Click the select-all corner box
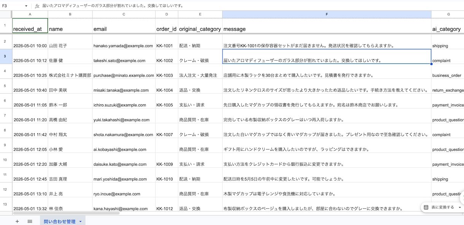Screen dimensions: 464x225 point(6,14)
